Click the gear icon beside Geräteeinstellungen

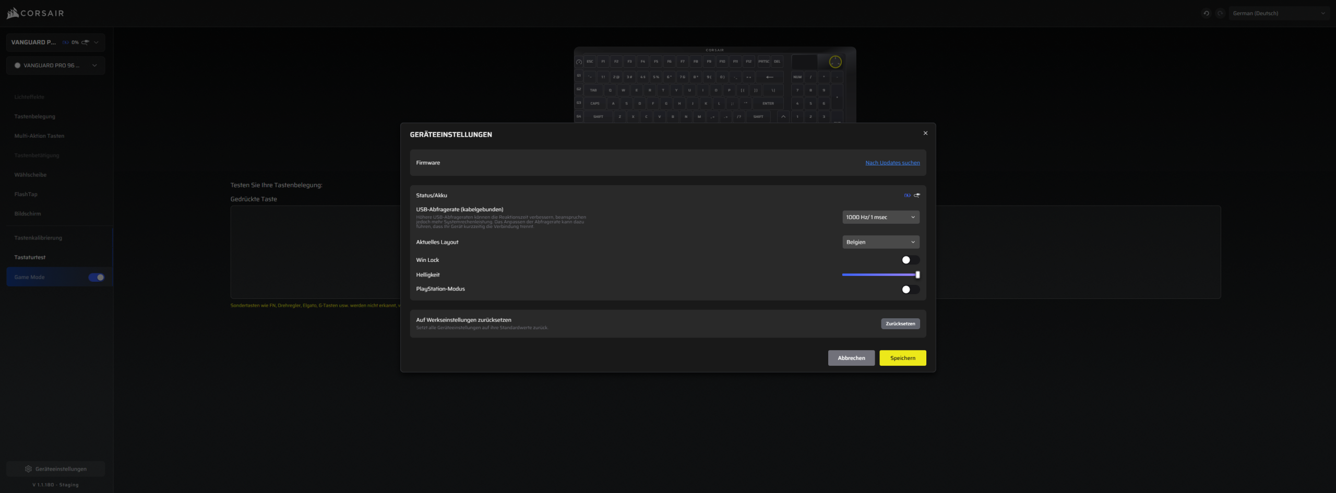[x=28, y=469]
